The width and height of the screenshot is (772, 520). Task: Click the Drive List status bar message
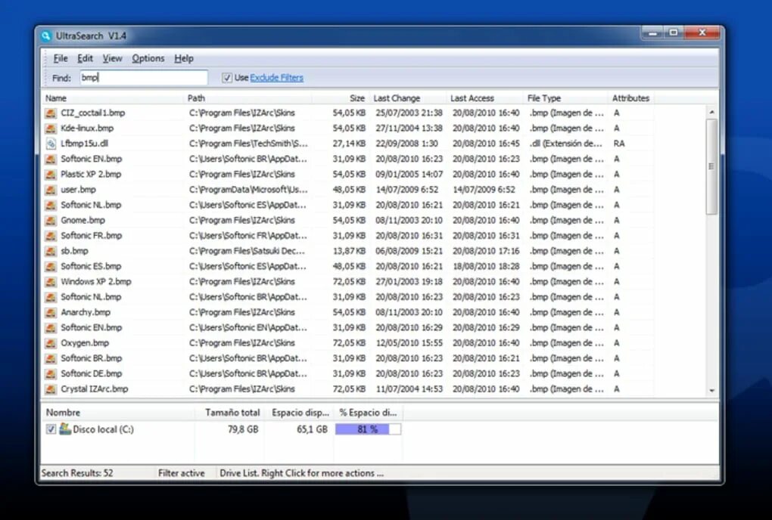click(x=301, y=473)
